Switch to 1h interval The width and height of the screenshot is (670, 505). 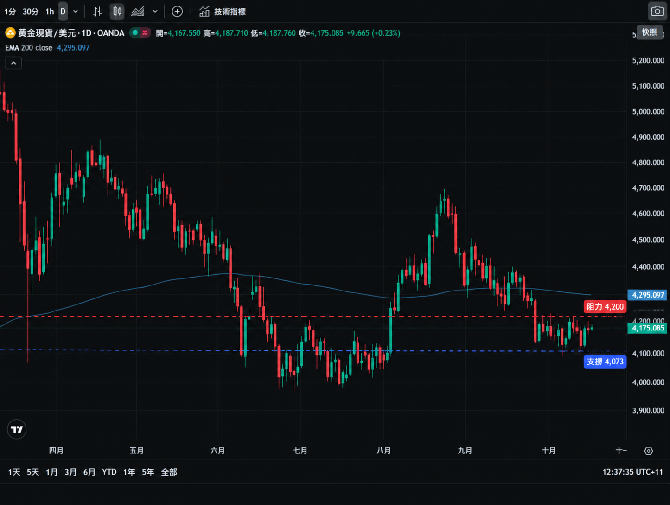click(x=50, y=12)
